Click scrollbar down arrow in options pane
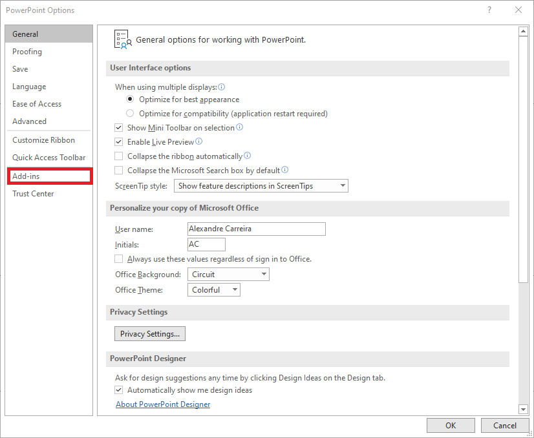The height and width of the screenshot is (438, 534). coord(523,409)
